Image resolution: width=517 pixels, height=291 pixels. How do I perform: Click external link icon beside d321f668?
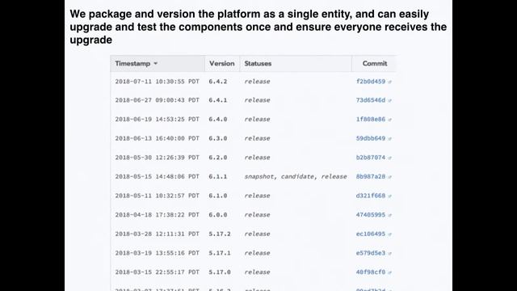389,196
